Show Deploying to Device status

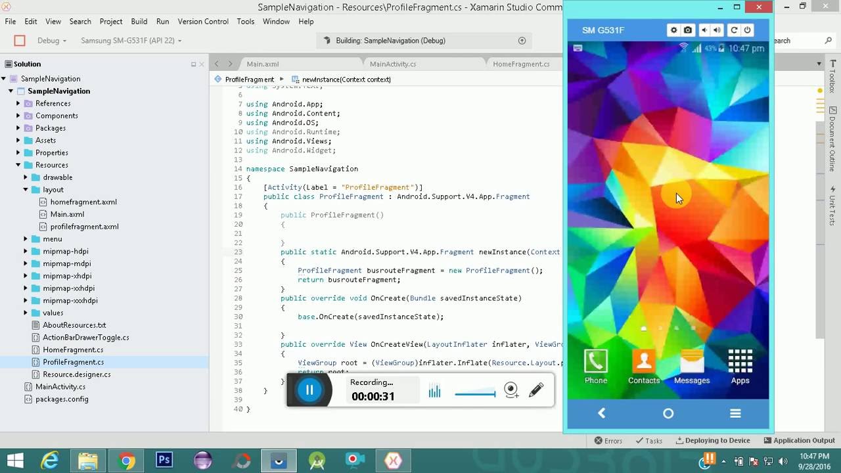[713, 441]
